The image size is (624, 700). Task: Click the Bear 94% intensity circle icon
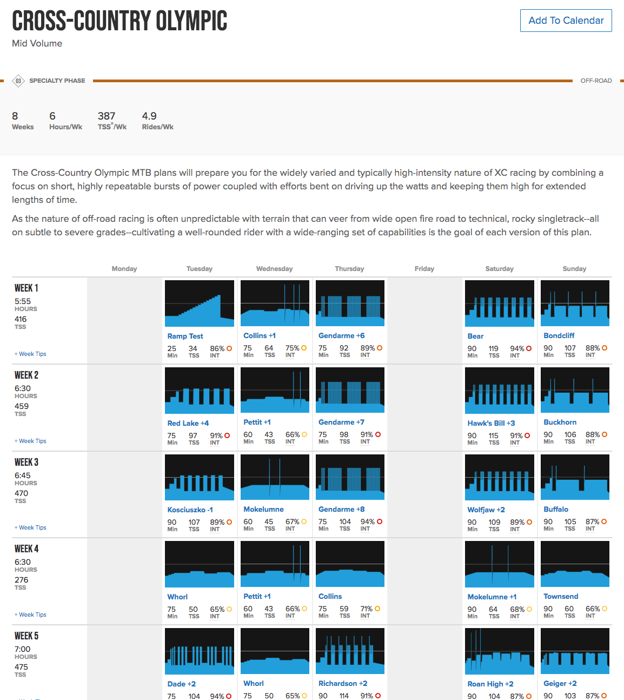[x=529, y=348]
